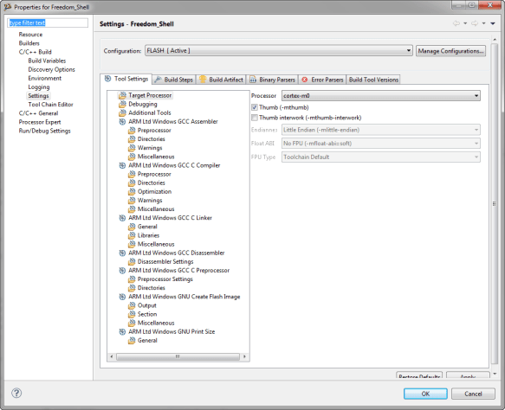
Task: Select Build Variables in the left tree
Action: pos(47,61)
